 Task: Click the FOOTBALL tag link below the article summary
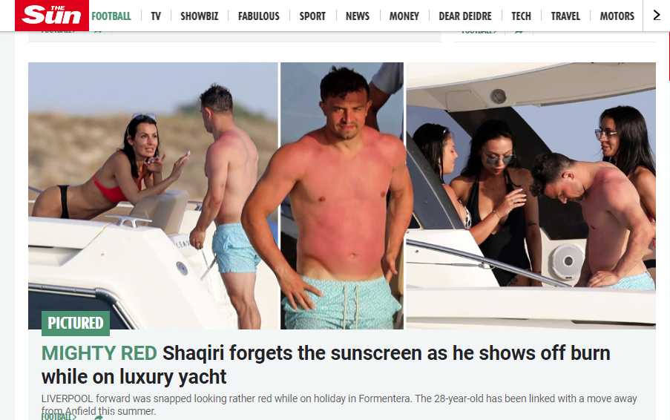(x=58, y=416)
